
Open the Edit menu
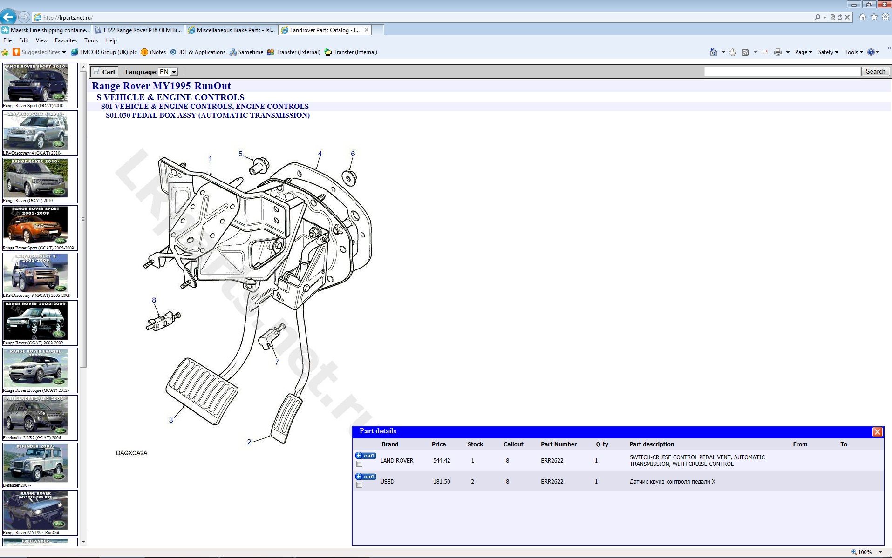[x=24, y=40]
